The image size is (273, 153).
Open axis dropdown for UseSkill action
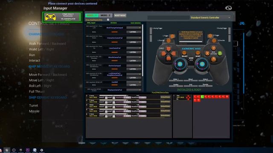[x=134, y=82]
